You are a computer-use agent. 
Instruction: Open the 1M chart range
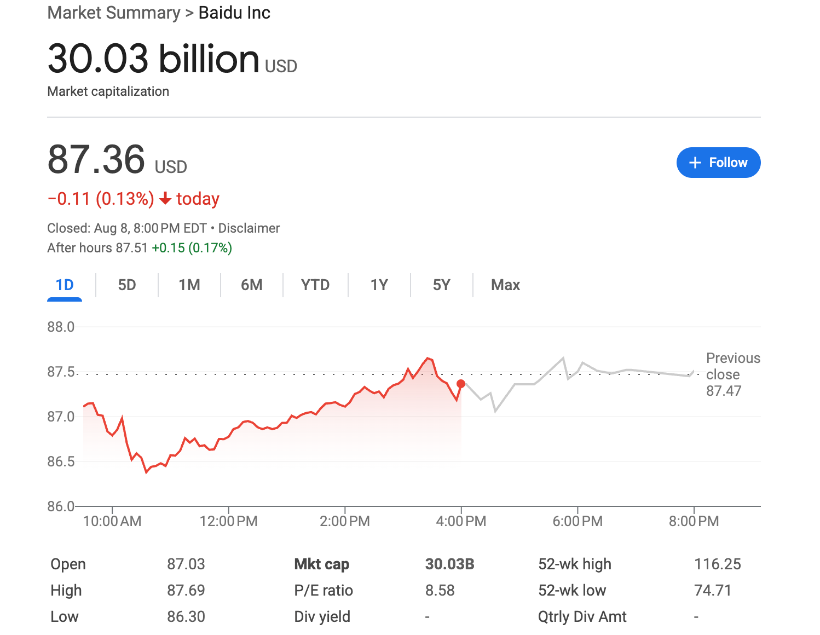[189, 285]
